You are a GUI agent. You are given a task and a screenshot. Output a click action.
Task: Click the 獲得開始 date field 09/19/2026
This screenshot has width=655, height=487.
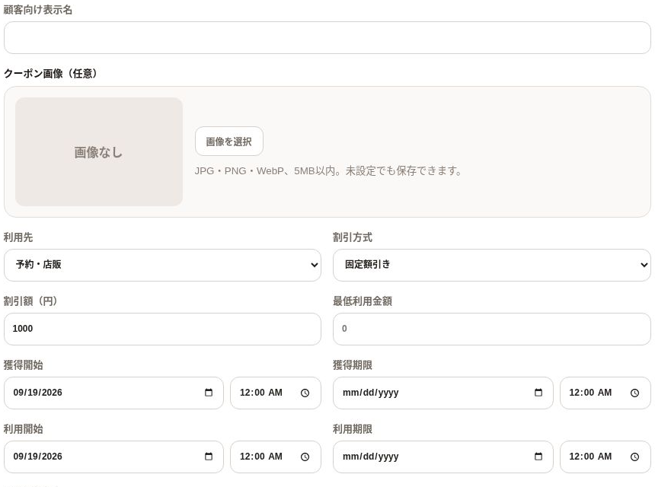click(x=113, y=393)
